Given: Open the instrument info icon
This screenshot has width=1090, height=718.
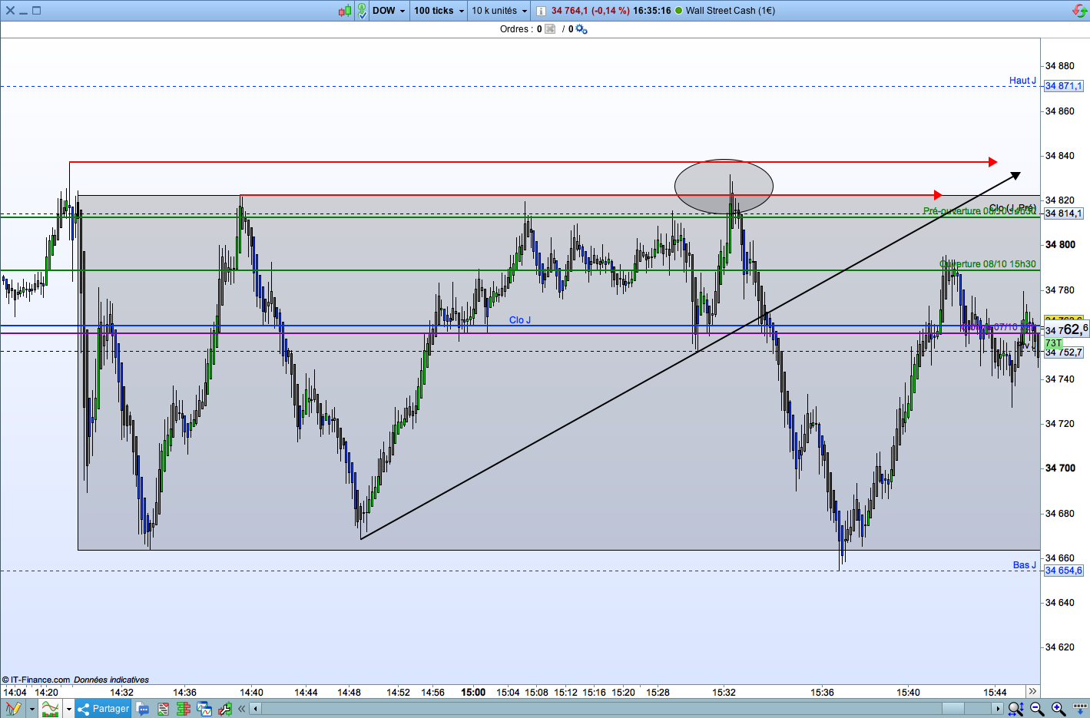Looking at the screenshot, I should coord(541,11).
